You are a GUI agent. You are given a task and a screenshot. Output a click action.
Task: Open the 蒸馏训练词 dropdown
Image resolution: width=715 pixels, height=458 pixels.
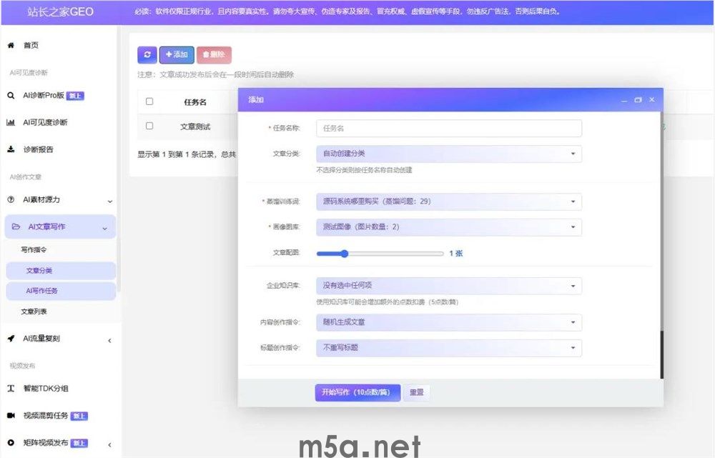click(449, 201)
